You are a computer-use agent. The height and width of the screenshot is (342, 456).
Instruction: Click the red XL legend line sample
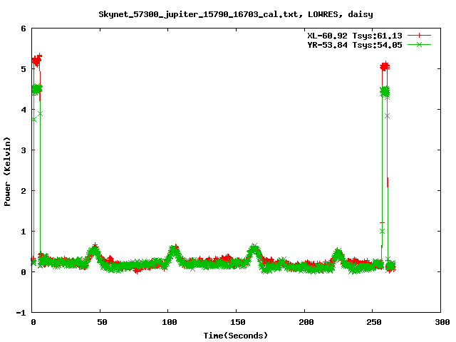coord(419,36)
